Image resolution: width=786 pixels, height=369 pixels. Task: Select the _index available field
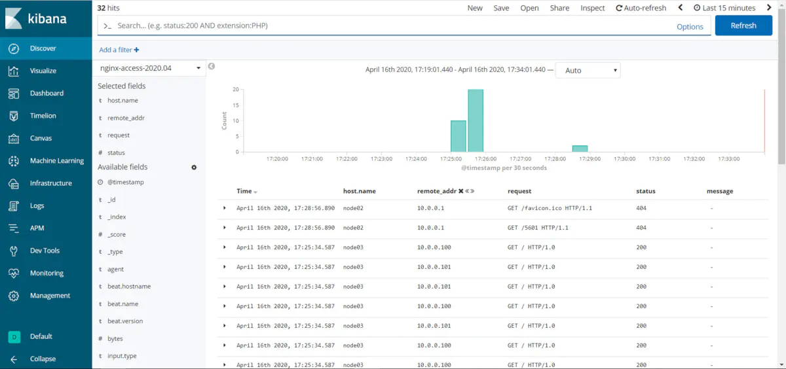tap(117, 217)
